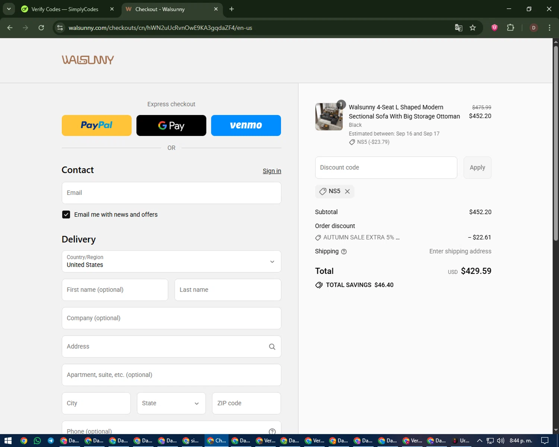Viewport: 559px width, 447px height.
Task: Open a new browser tab
Action: (x=231, y=9)
